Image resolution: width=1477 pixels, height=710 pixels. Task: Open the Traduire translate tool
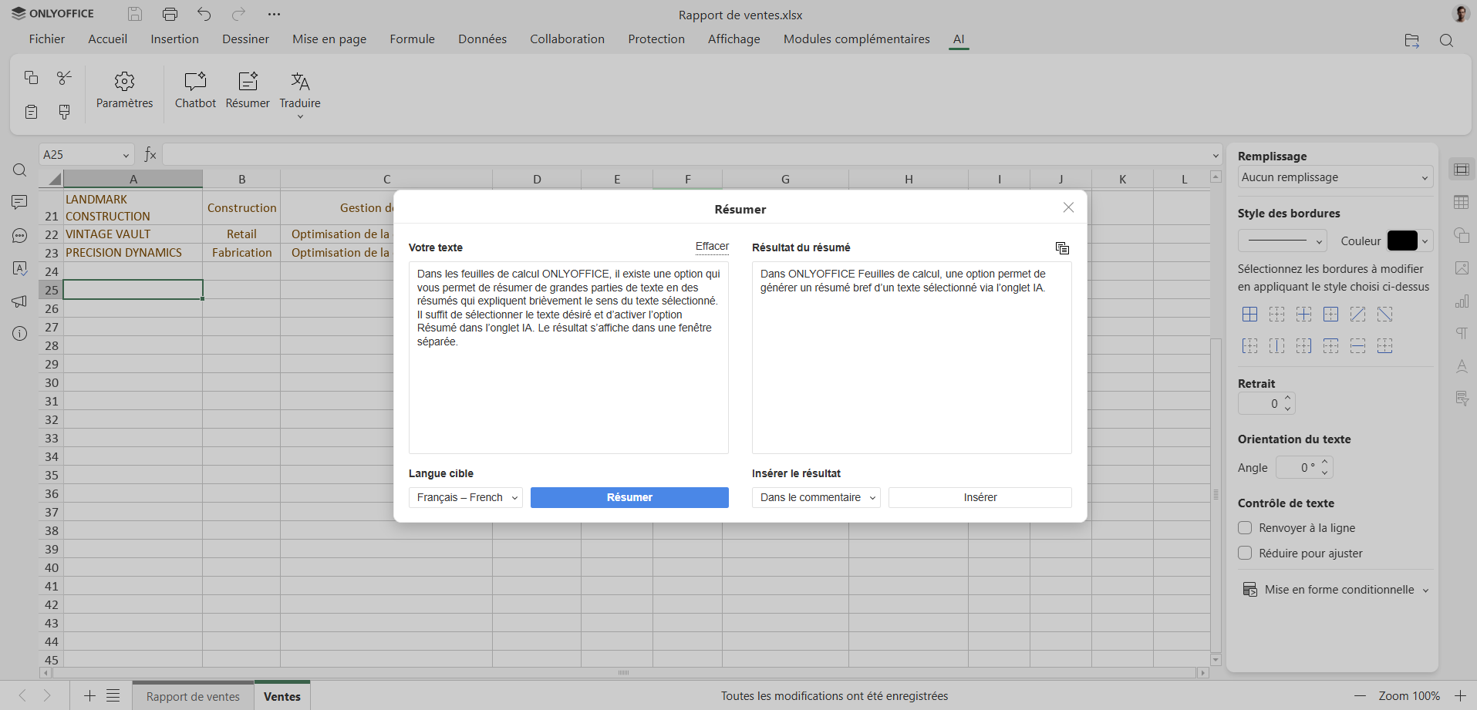pos(300,94)
